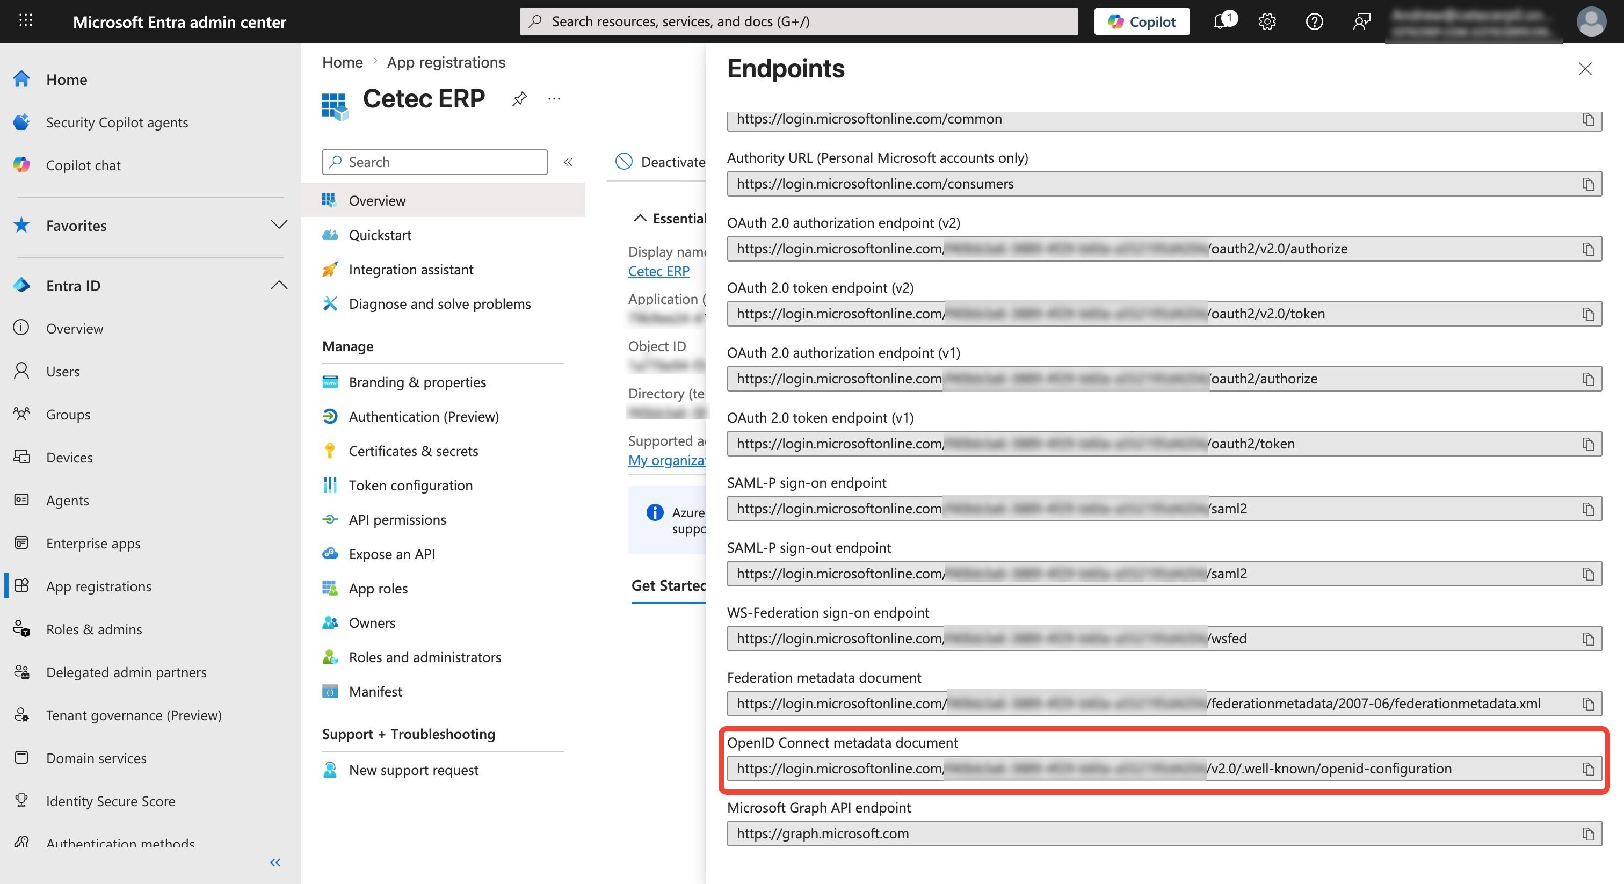Copy the common authority URL
Image resolution: width=1624 pixels, height=884 pixels.
point(1588,119)
